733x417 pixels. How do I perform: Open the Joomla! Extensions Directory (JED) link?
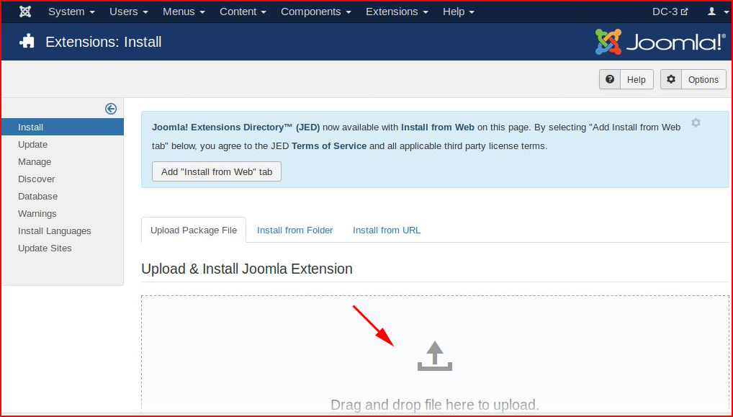tap(236, 127)
